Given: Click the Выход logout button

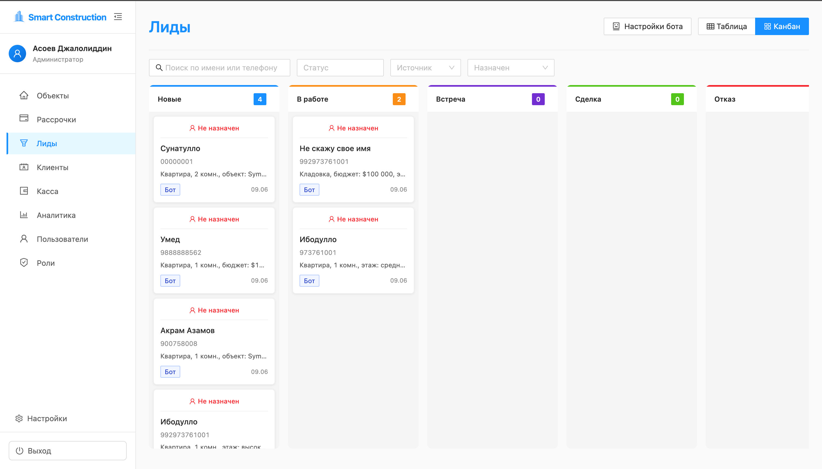Looking at the screenshot, I should pos(68,451).
